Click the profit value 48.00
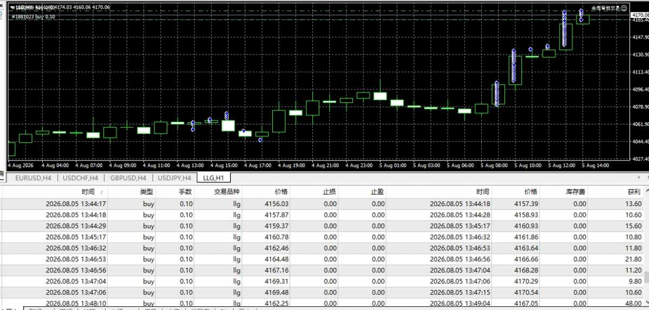The image size is (649, 310). pos(634,304)
